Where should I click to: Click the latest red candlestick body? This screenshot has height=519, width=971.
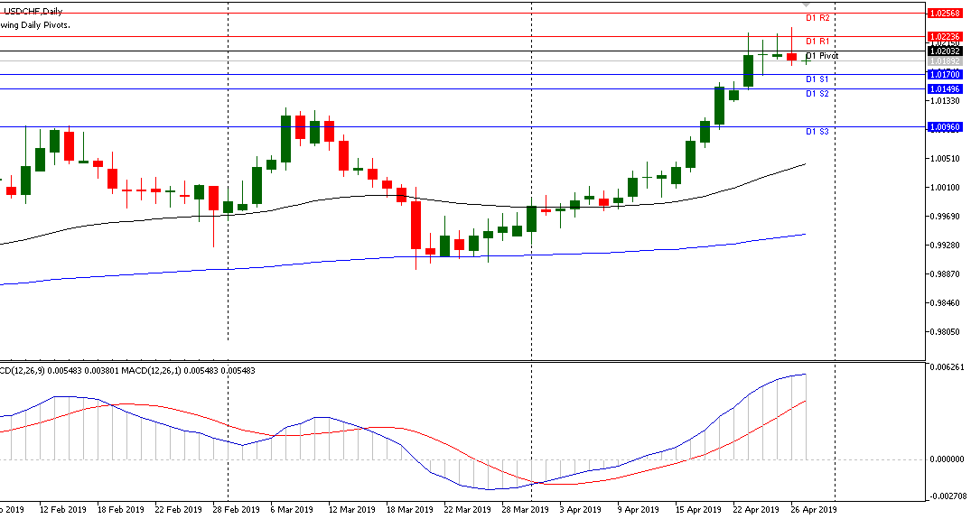point(791,57)
